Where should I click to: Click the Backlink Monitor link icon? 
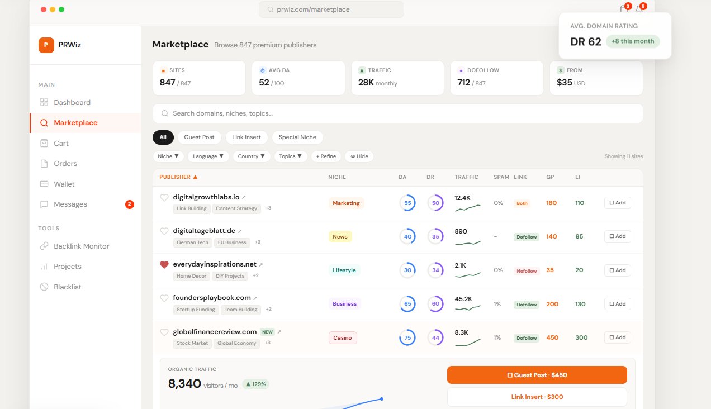pos(44,246)
